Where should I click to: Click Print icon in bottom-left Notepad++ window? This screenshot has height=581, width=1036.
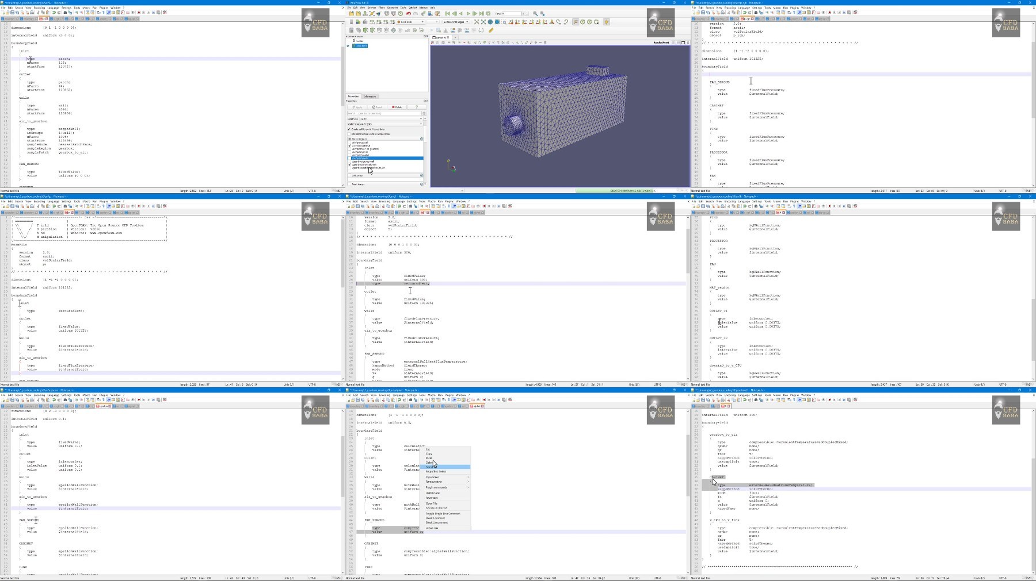pos(32,400)
